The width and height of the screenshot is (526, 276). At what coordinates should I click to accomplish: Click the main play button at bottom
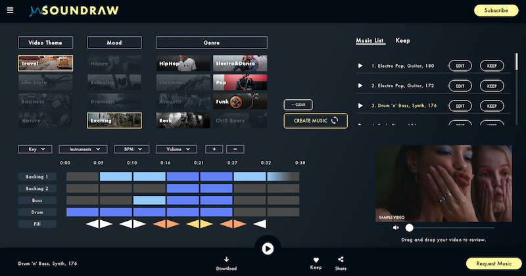268,248
